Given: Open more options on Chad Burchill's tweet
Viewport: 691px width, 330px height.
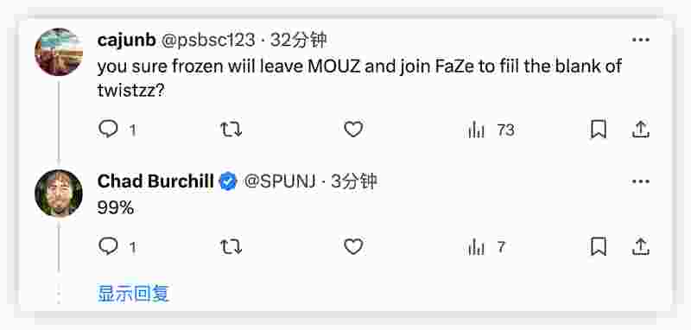Looking at the screenshot, I should (640, 181).
